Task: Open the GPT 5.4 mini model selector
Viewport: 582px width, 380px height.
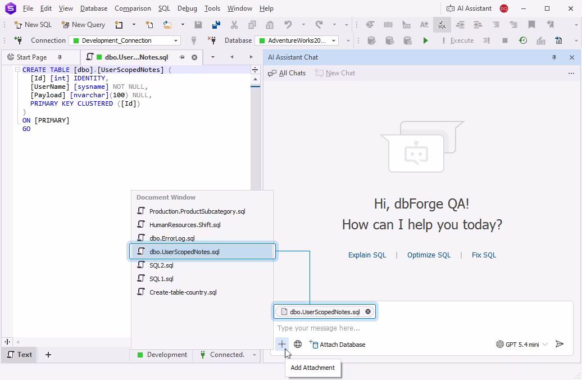Action: (522, 345)
